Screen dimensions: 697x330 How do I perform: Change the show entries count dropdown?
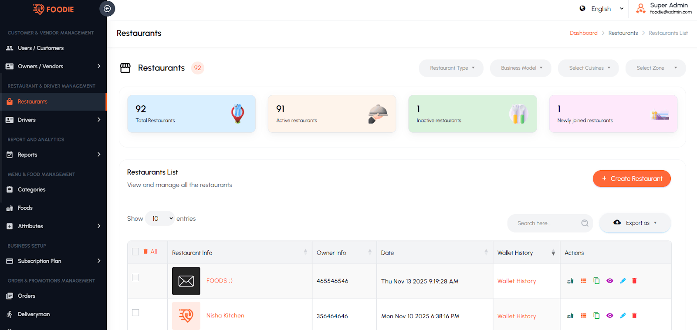tap(159, 219)
